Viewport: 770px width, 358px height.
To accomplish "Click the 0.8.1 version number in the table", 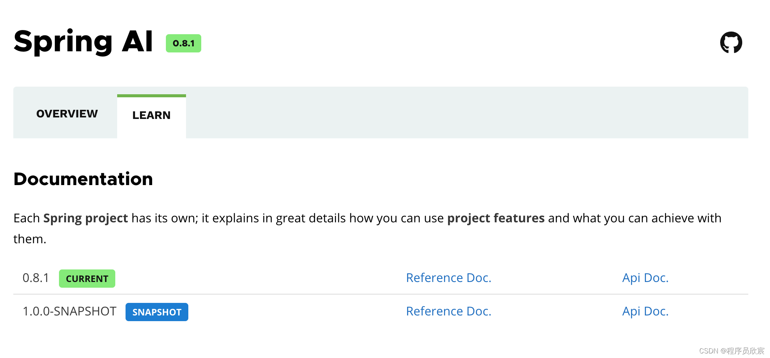I will coord(36,278).
